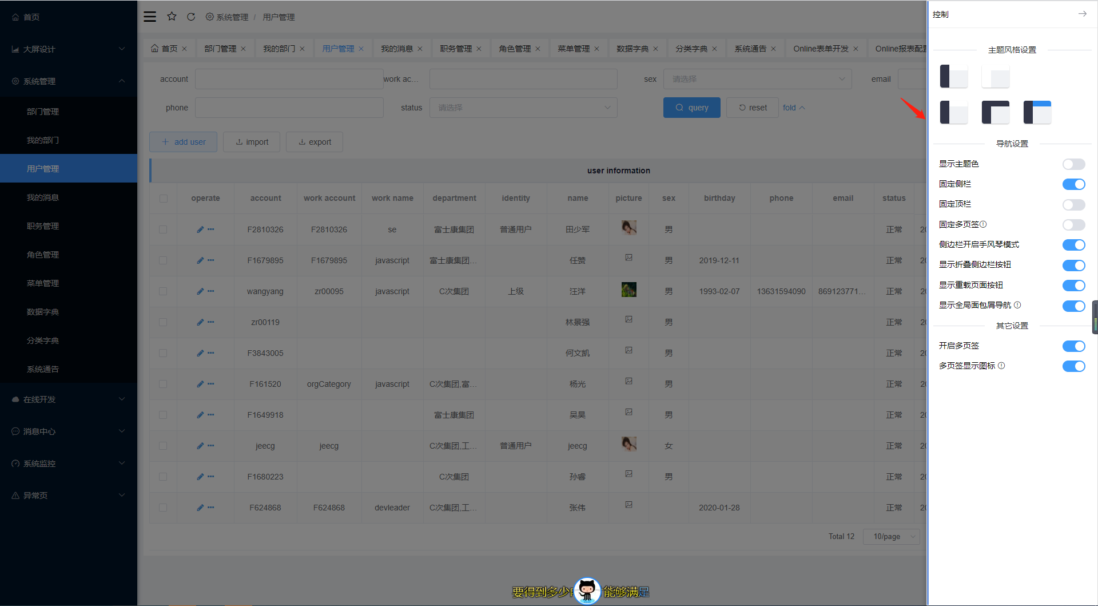
Task: Expand the 大屏设计 sidebar menu
Action: point(69,49)
